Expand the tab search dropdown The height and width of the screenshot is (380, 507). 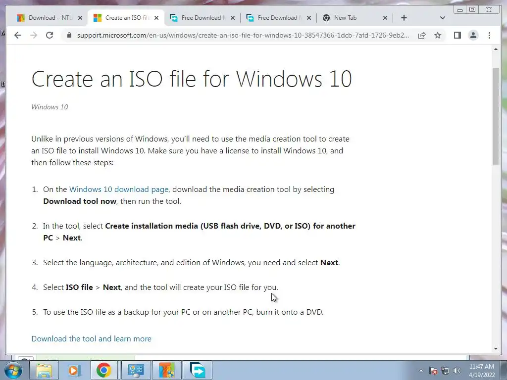[442, 18]
